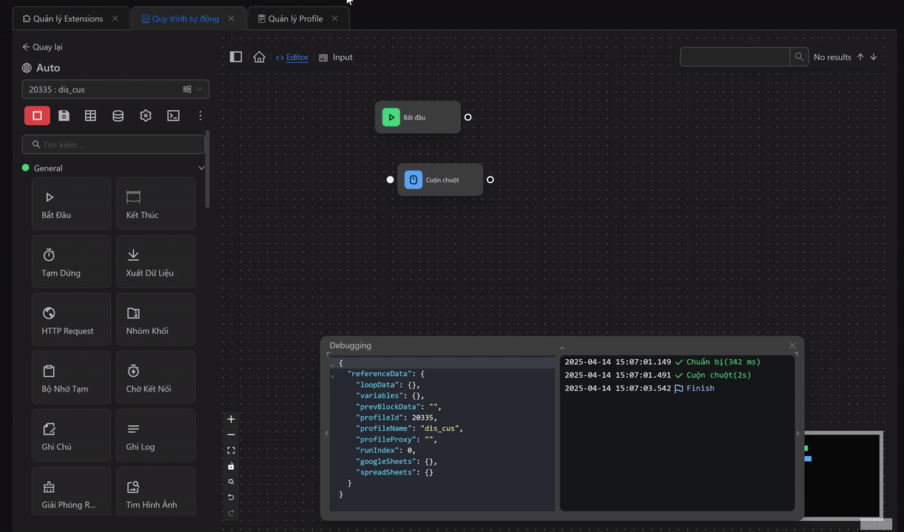Toggle canvas lock icon

[x=231, y=466]
